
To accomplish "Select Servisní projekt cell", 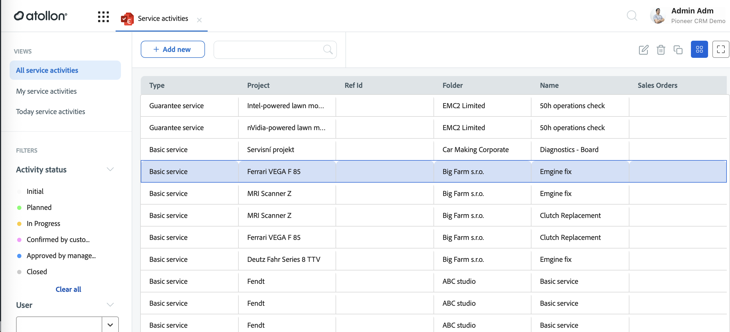I will (287, 150).
